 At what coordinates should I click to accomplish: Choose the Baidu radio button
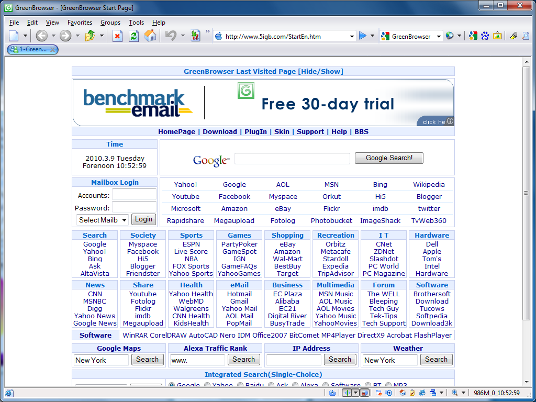coord(241,385)
